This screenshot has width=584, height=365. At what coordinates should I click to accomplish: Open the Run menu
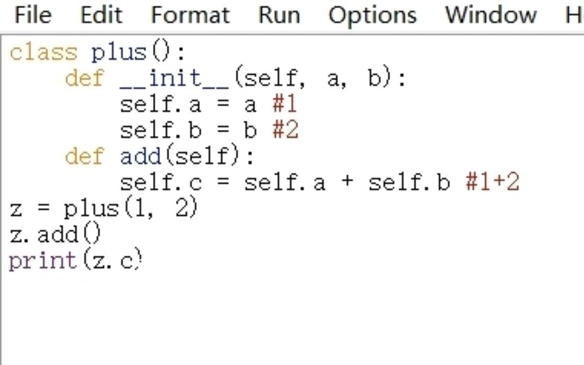coord(279,15)
